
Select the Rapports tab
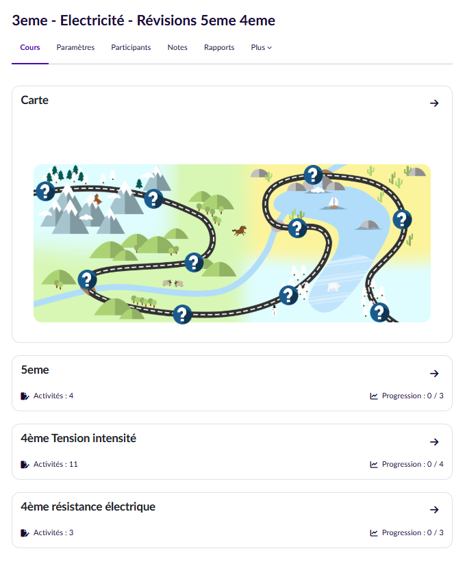click(x=219, y=48)
